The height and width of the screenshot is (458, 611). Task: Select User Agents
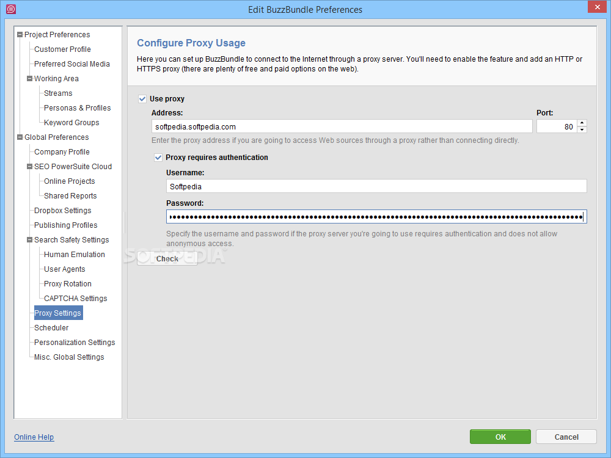[64, 269]
